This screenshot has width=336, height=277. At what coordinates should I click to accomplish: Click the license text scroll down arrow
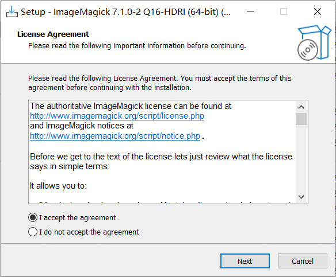(x=301, y=197)
